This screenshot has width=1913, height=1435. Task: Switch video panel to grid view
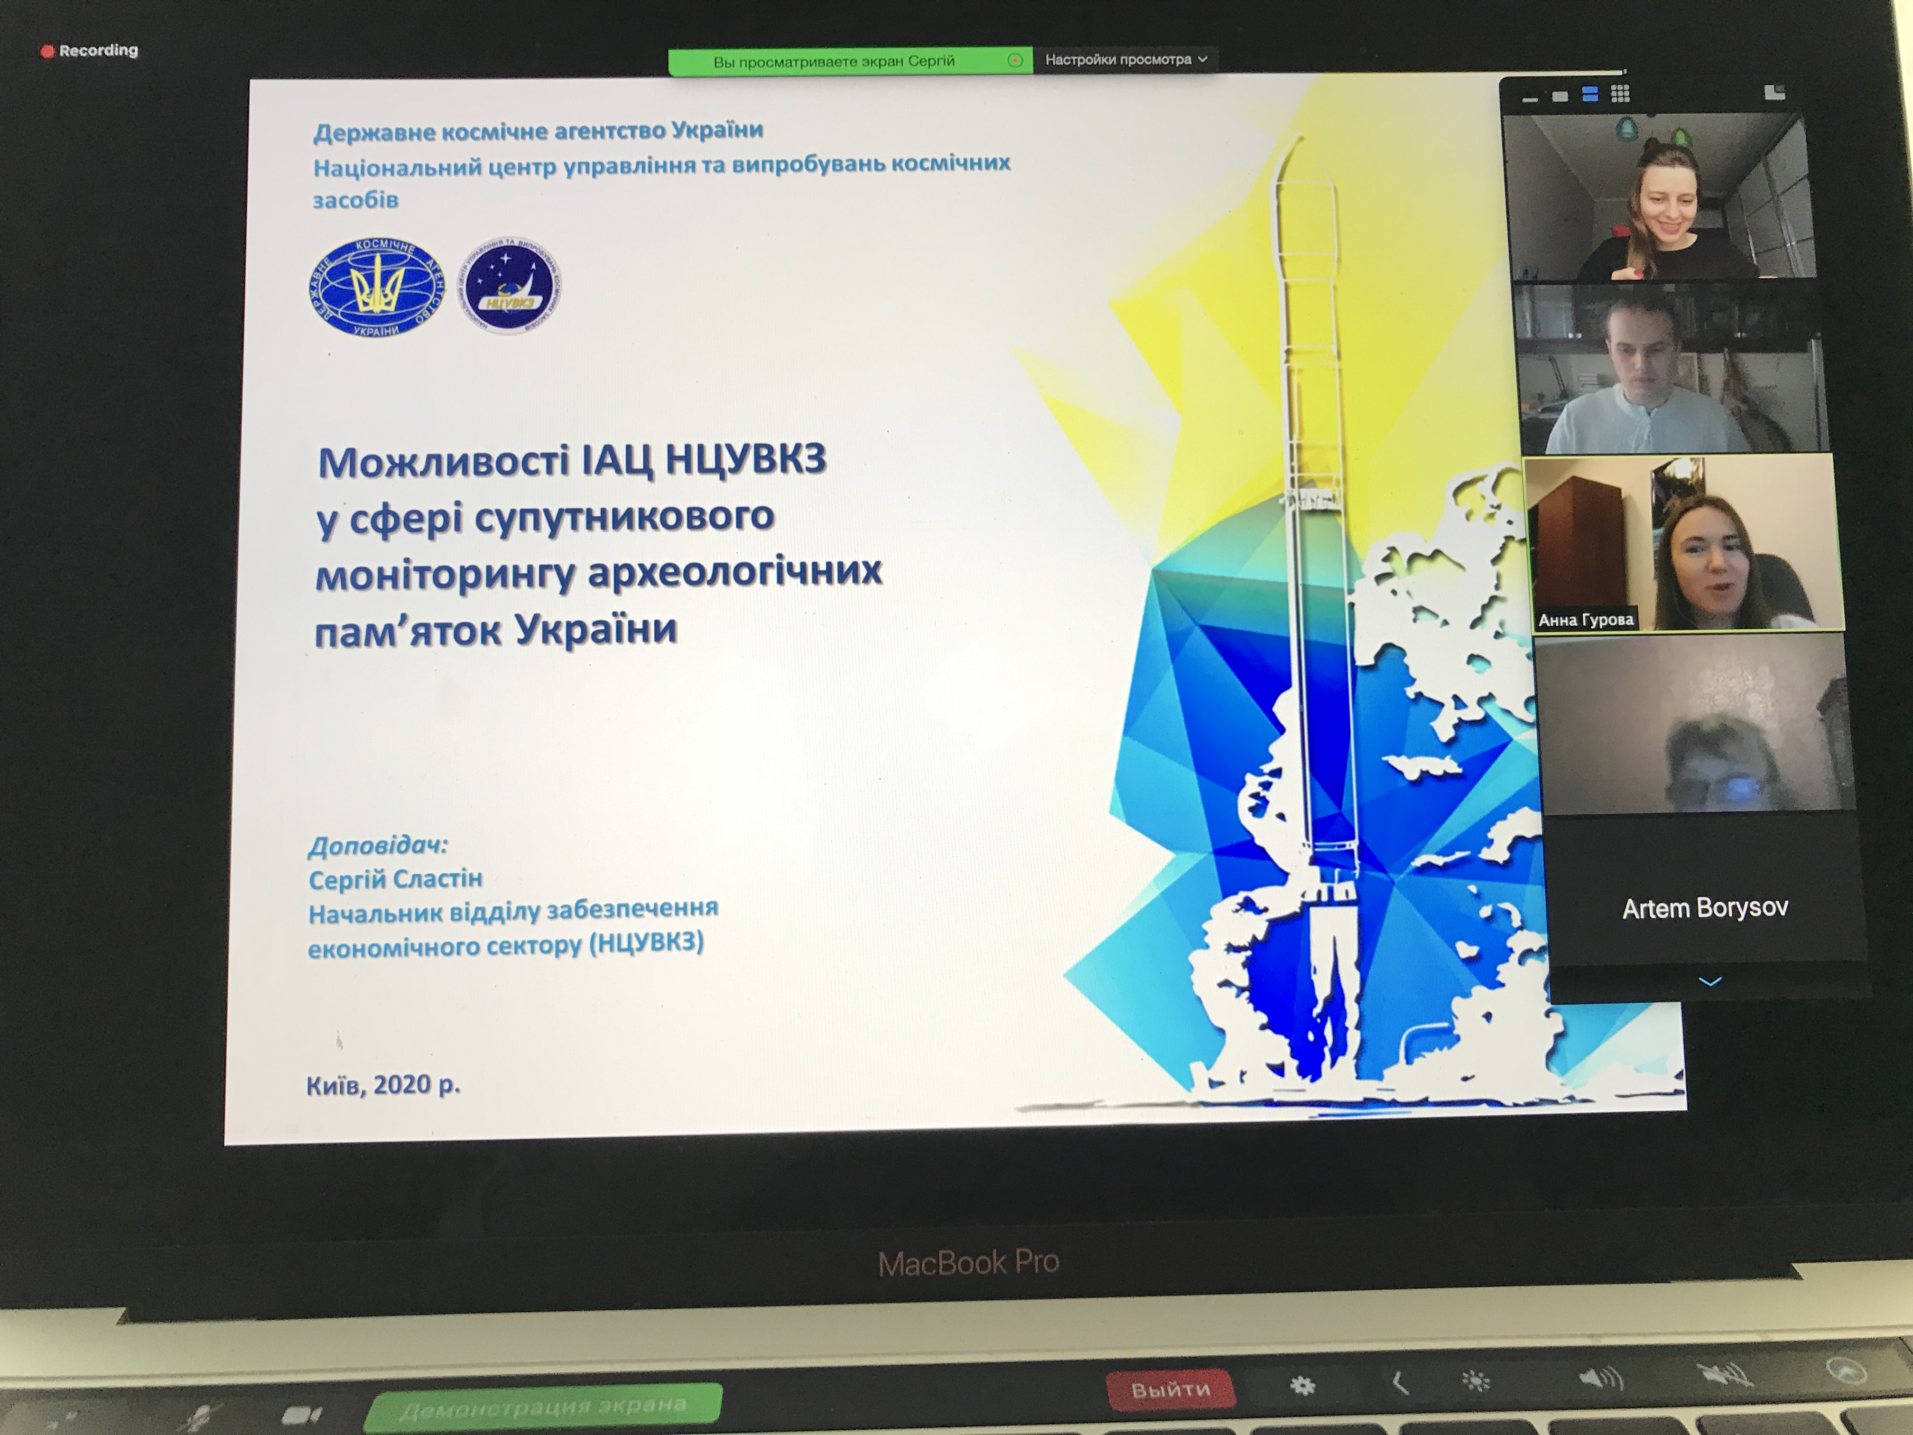pyautogui.click(x=1620, y=93)
